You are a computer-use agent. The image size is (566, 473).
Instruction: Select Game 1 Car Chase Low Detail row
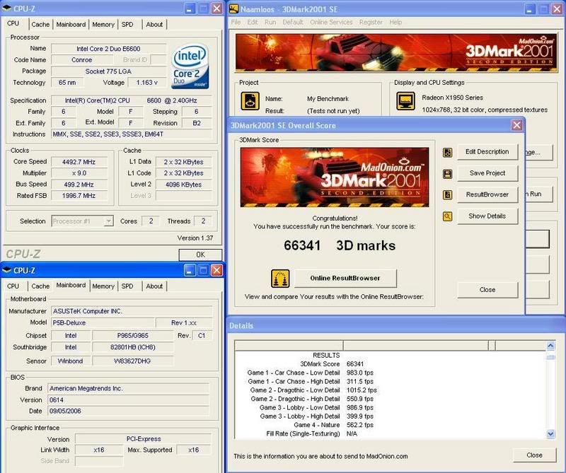[310, 373]
